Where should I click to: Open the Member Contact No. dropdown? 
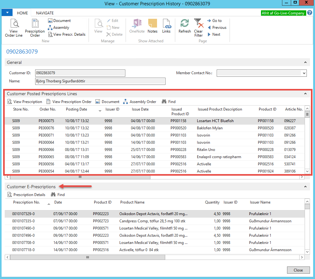coord(304,73)
